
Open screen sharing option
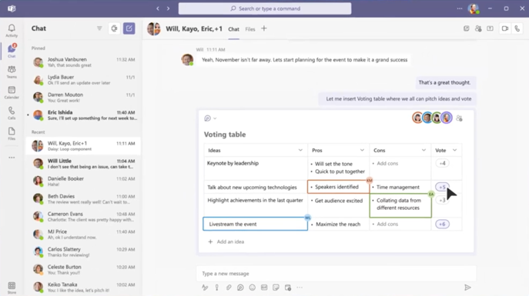pyautogui.click(x=490, y=28)
